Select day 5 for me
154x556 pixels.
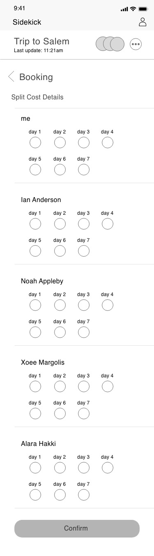(35, 170)
